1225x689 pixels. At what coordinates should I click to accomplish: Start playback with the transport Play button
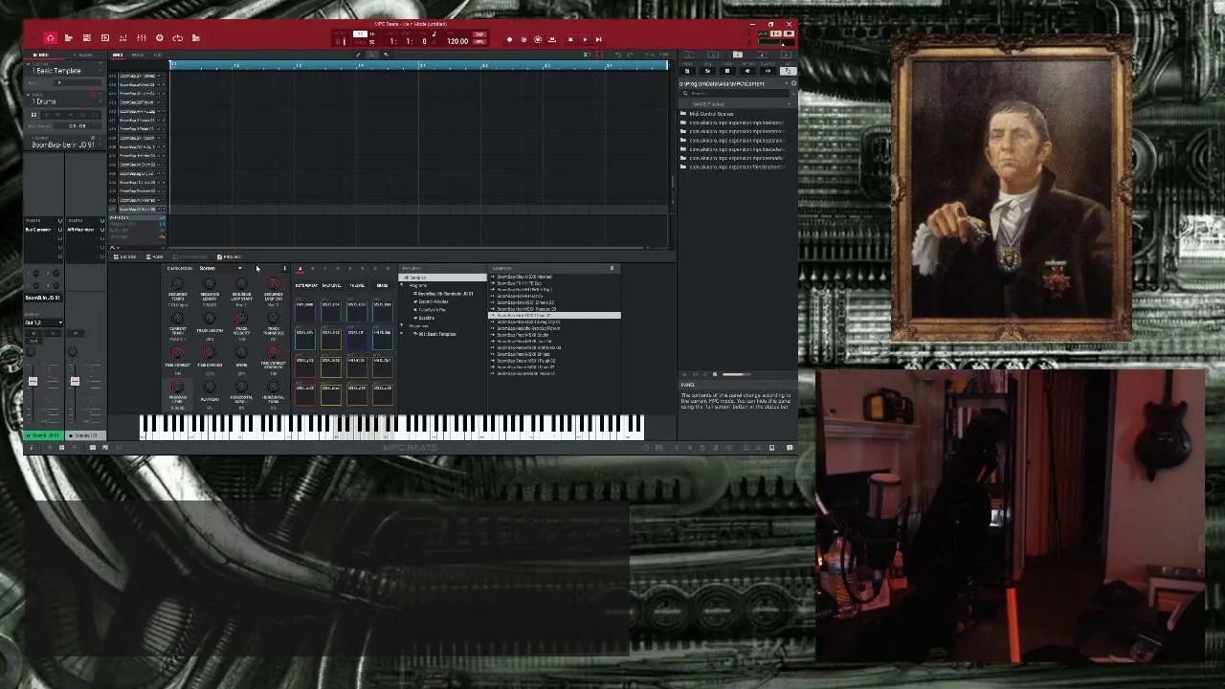[x=585, y=39]
